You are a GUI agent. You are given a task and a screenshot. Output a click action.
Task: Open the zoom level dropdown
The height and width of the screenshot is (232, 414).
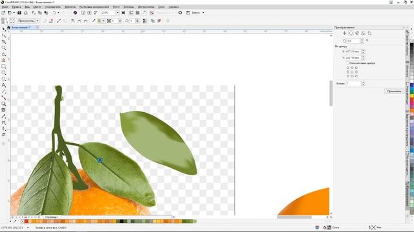pos(118,13)
